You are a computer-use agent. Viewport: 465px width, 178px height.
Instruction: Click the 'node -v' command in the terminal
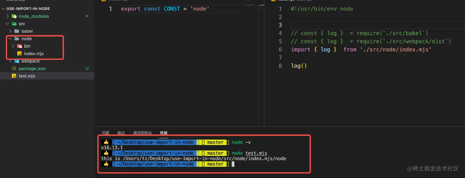pos(241,142)
